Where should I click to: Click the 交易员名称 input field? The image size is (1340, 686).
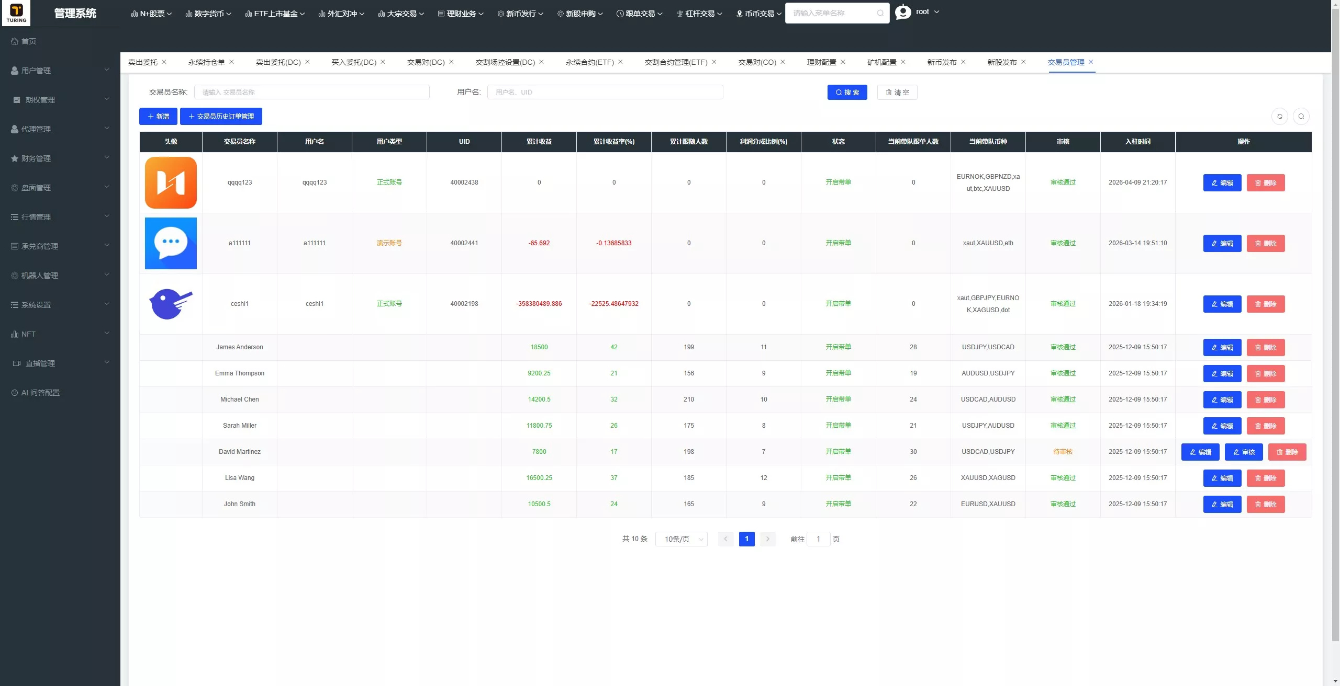pyautogui.click(x=312, y=92)
